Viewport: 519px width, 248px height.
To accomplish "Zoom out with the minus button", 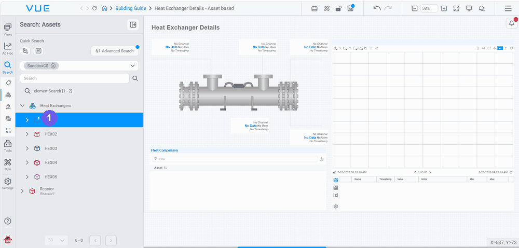I will click(414, 9).
